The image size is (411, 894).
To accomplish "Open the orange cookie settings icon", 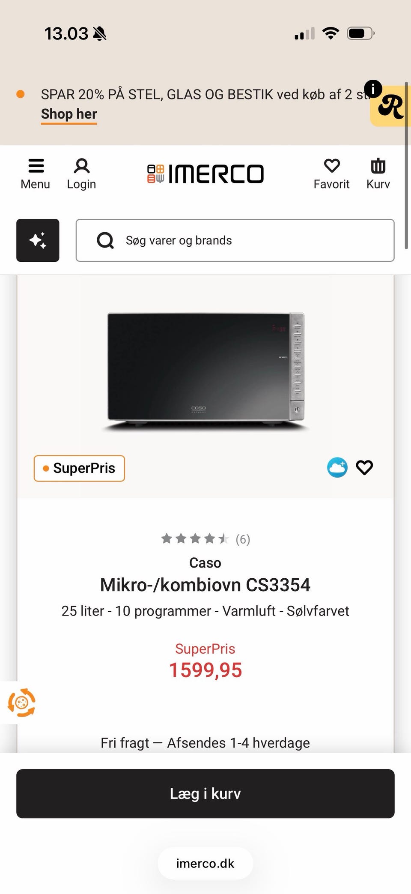I will (21, 703).
